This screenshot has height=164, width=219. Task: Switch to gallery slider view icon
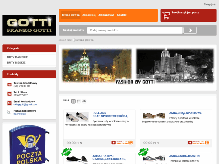[84, 101]
